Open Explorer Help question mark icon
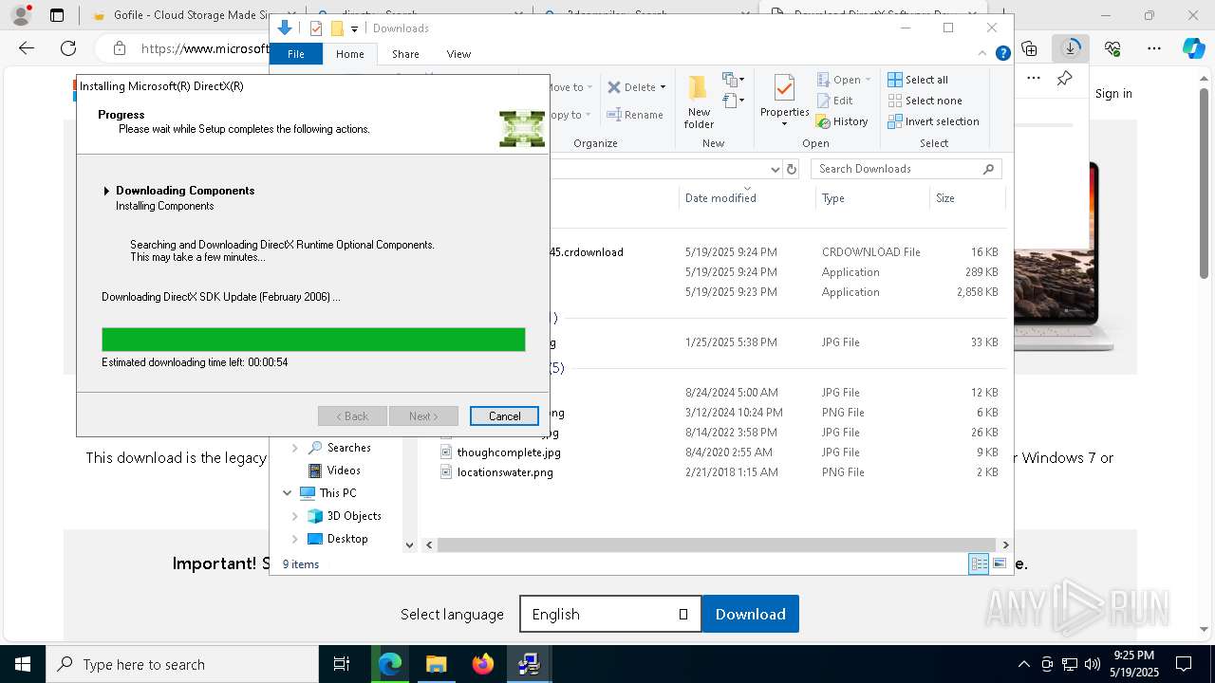Viewport: 1215px width, 683px height. 1002,54
